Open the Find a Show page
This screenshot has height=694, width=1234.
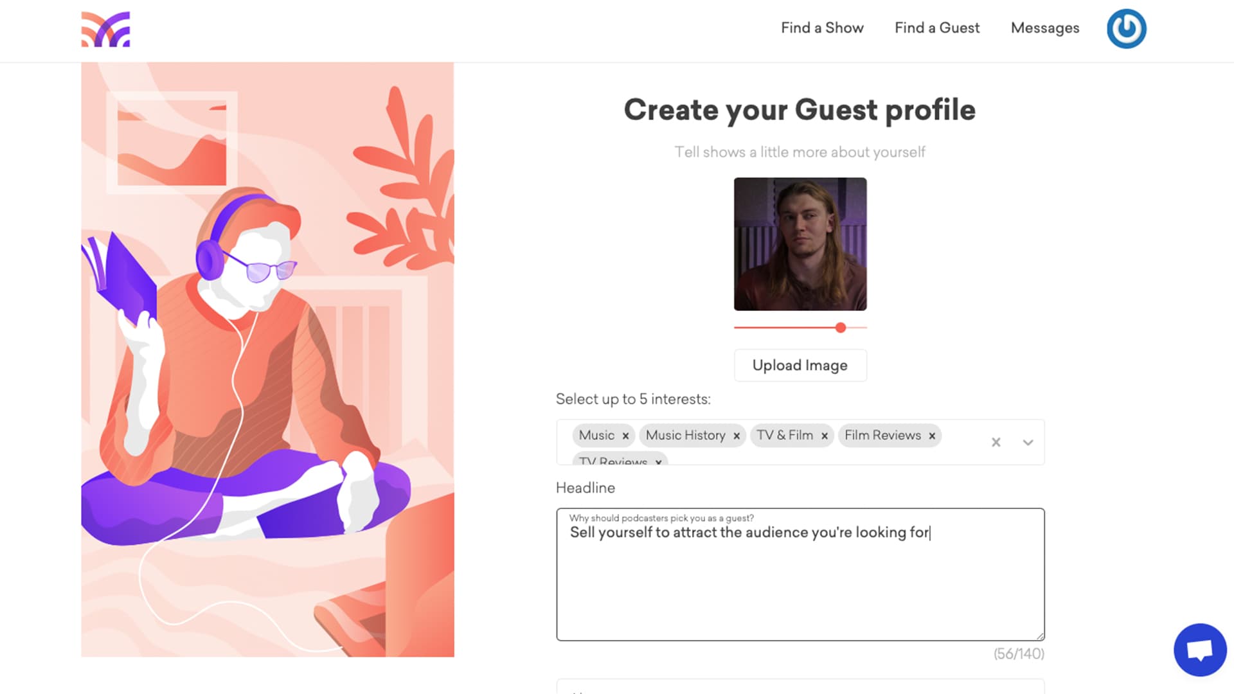(822, 28)
